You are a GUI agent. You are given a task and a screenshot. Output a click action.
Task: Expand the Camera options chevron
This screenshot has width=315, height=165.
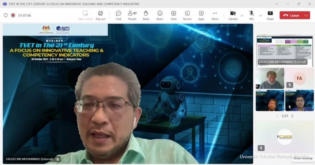[242, 15]
